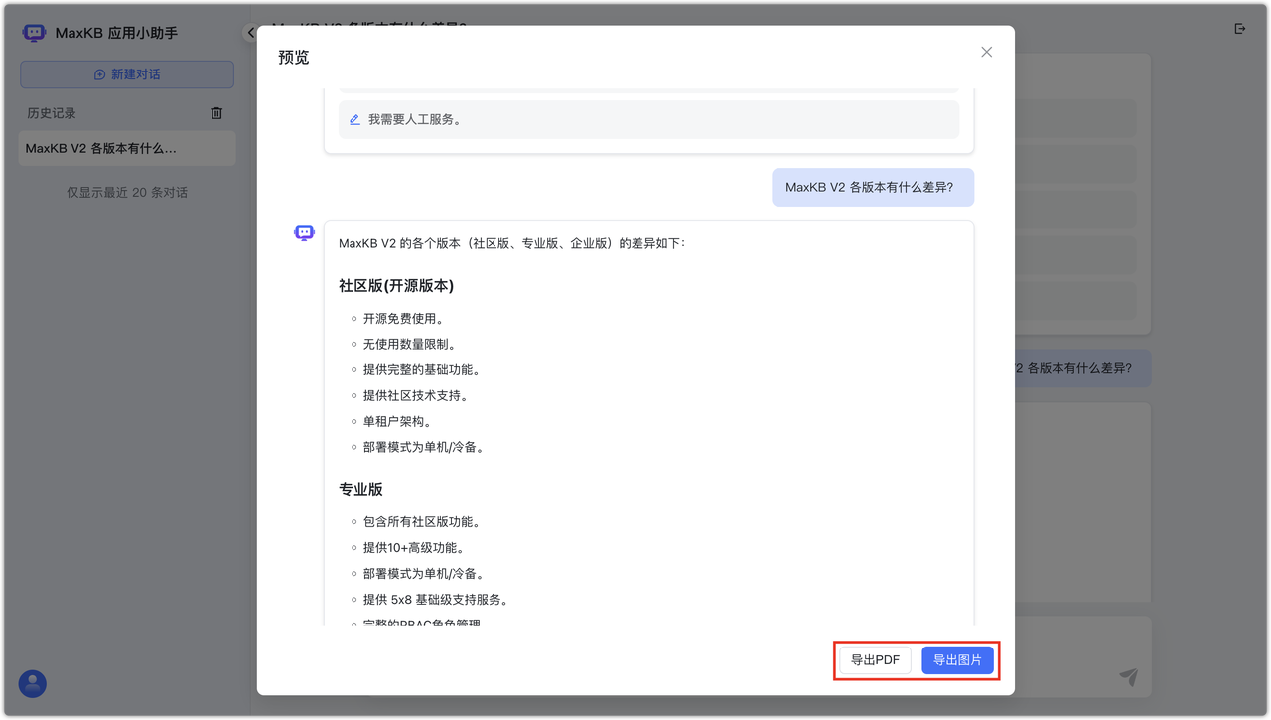The image size is (1271, 720).
Task: Click the user message bubble MaxKB V2 各版本有什么差异?
Action: 872,187
